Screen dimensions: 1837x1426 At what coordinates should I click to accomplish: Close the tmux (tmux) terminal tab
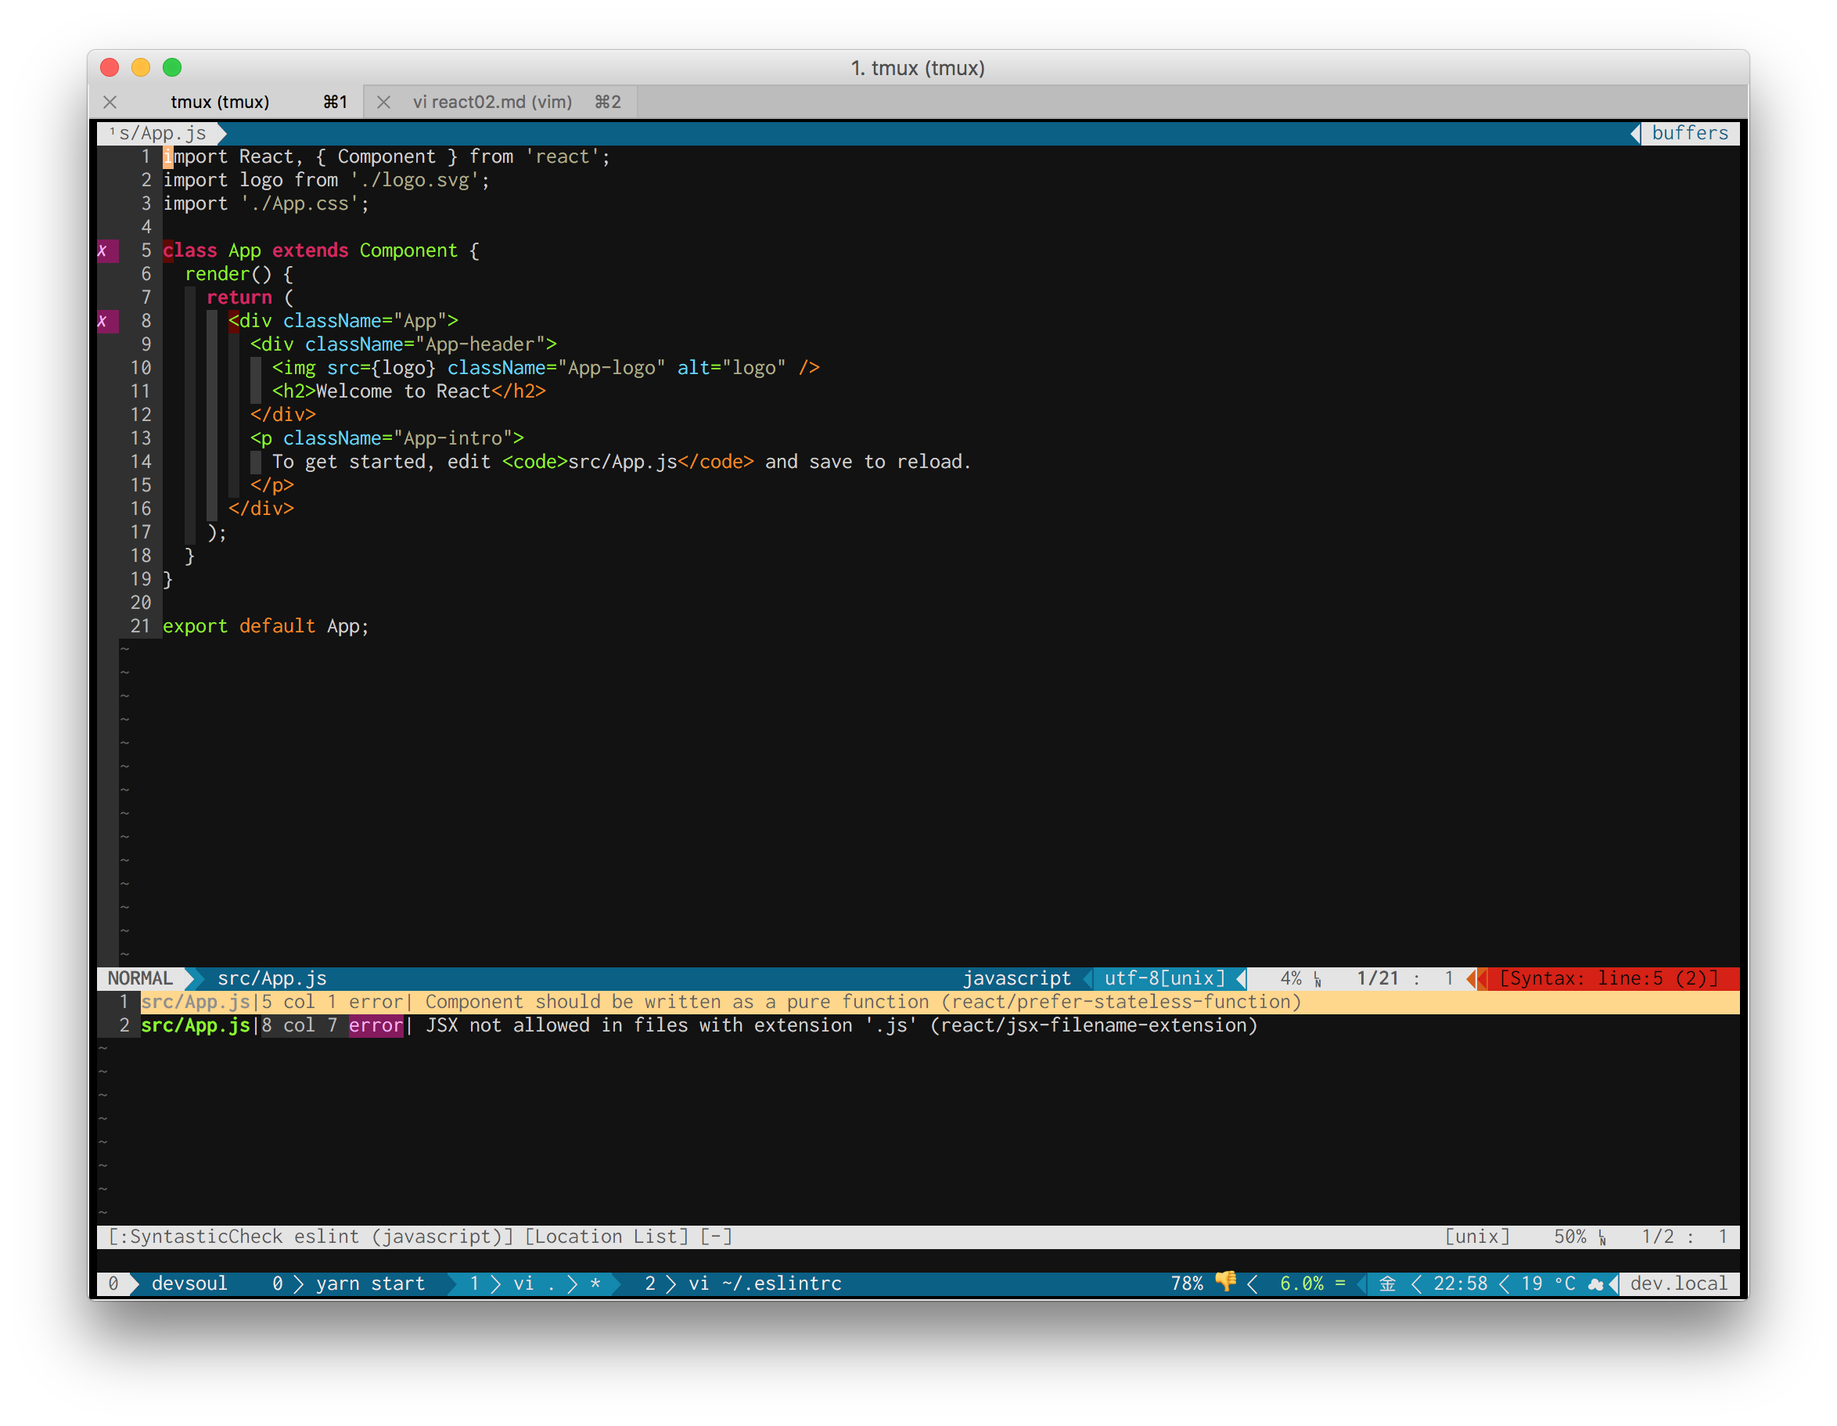click(x=110, y=102)
